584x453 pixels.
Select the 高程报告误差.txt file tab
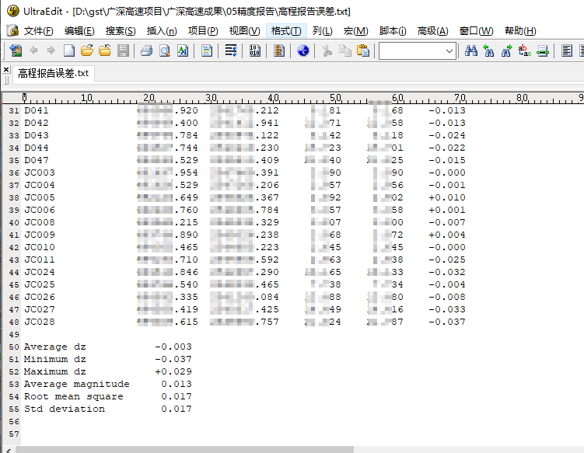coord(51,74)
